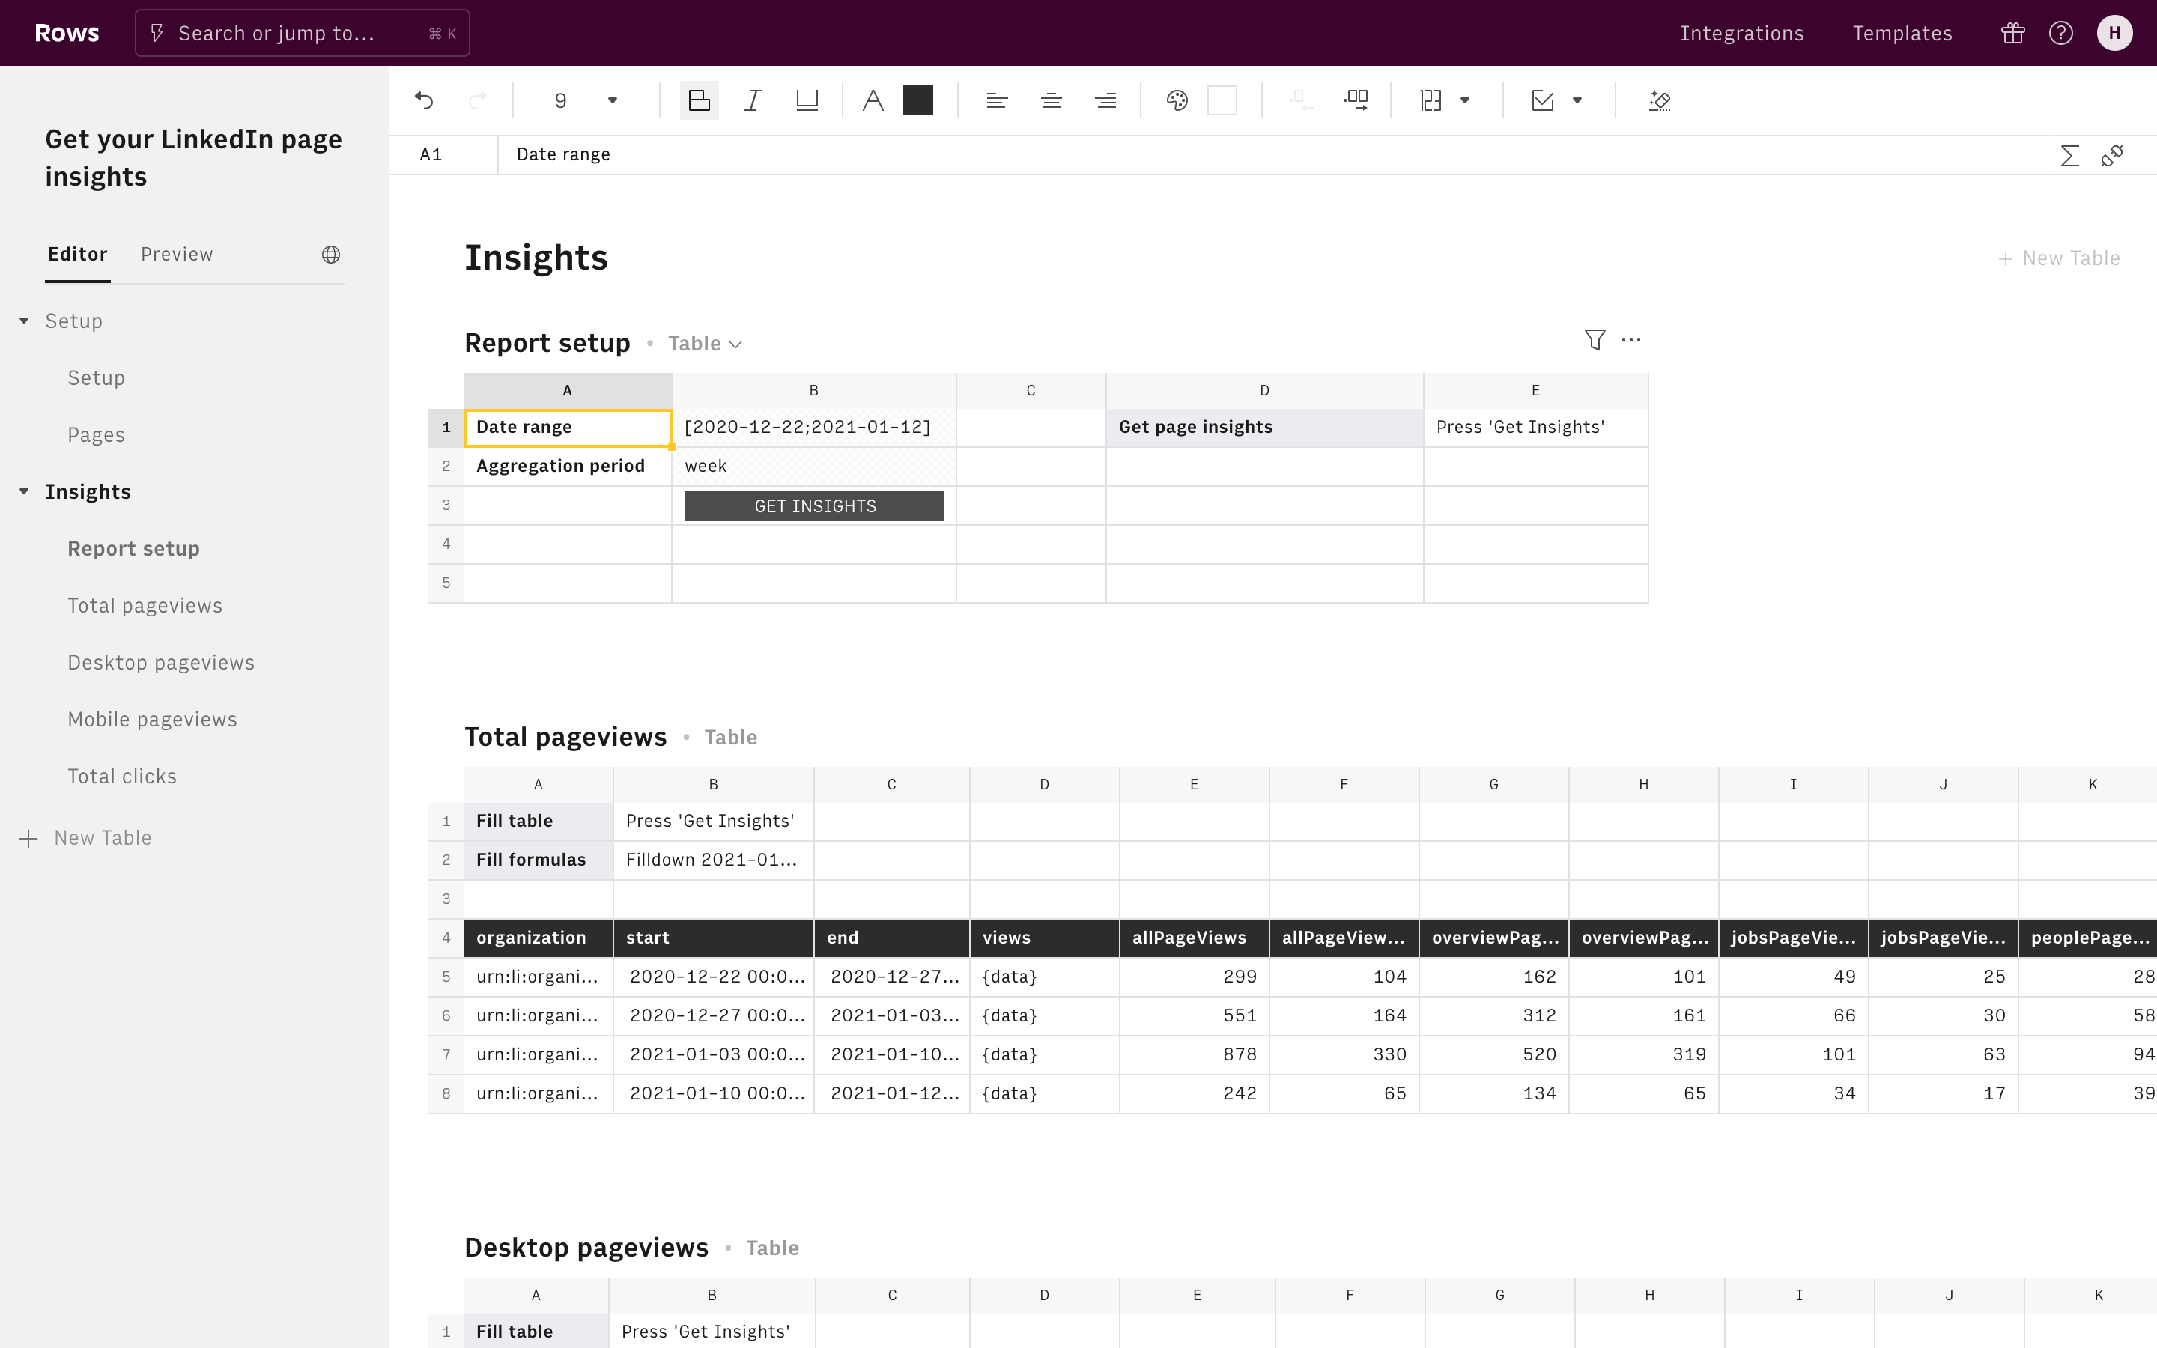Select Total pageviews in sidebar

(x=145, y=607)
